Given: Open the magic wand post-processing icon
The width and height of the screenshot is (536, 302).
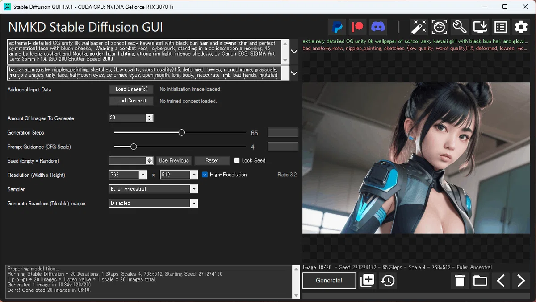Looking at the screenshot, I should coord(419,27).
